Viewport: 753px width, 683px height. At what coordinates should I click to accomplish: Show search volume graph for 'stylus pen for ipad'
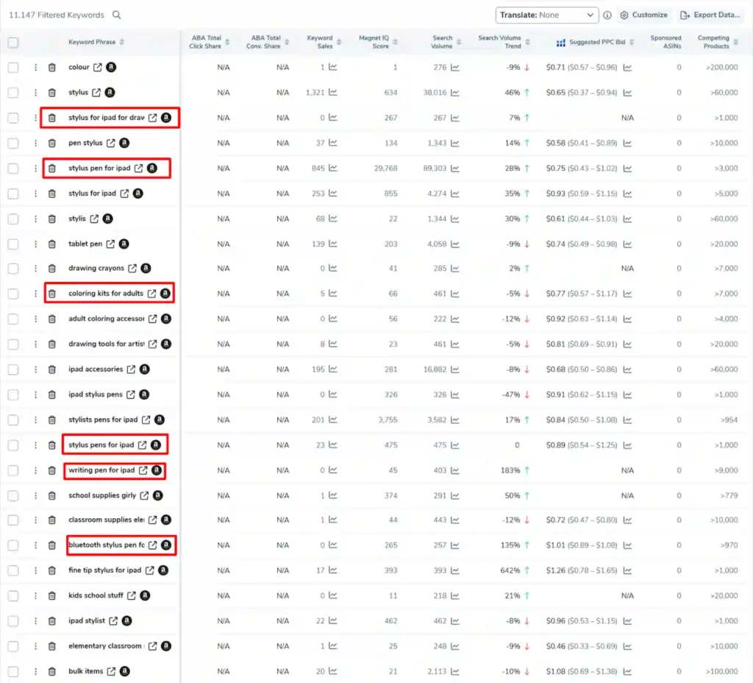click(x=455, y=169)
